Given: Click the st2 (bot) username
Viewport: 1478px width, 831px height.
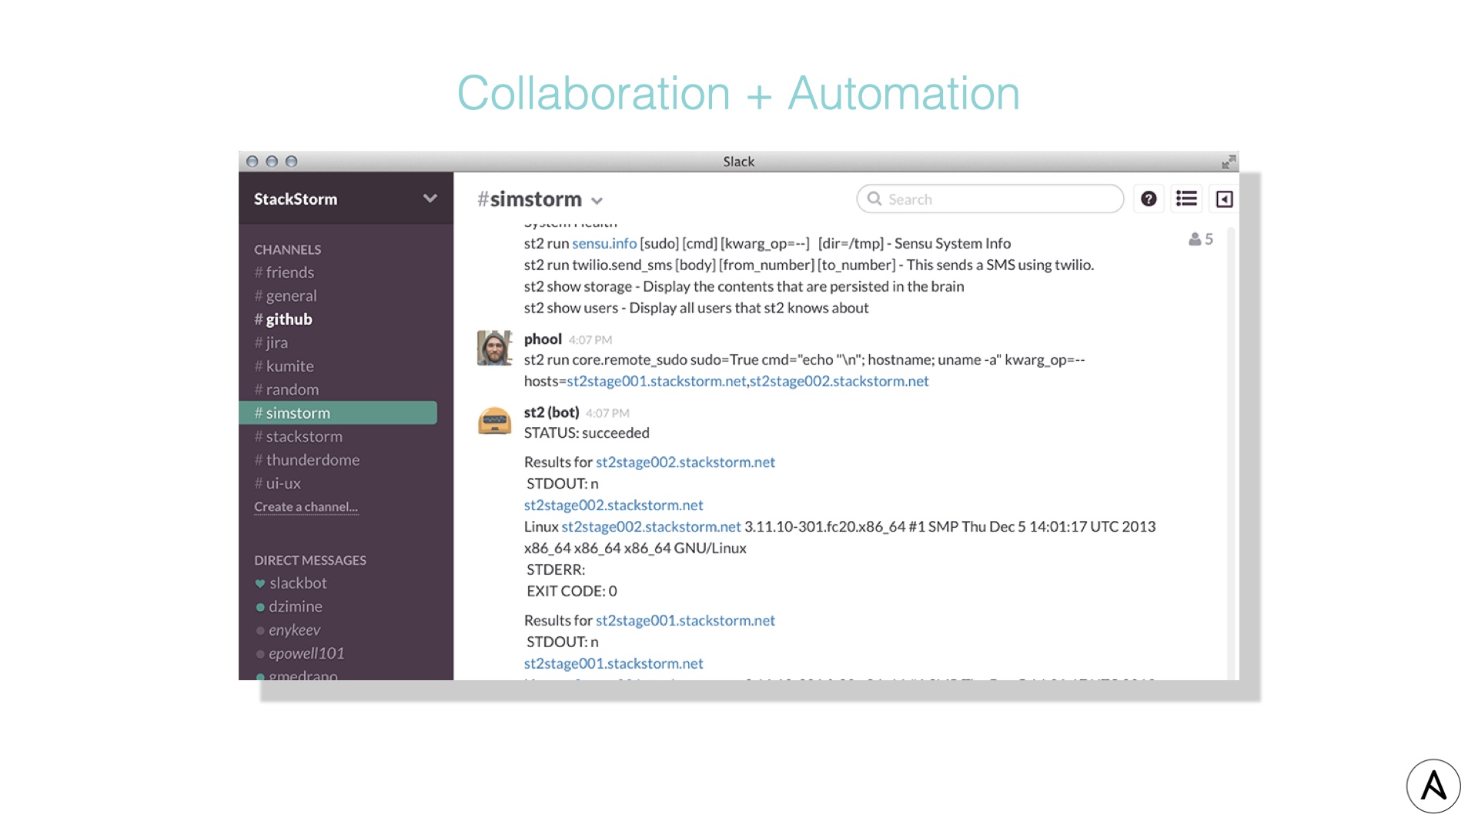Looking at the screenshot, I should click(551, 412).
